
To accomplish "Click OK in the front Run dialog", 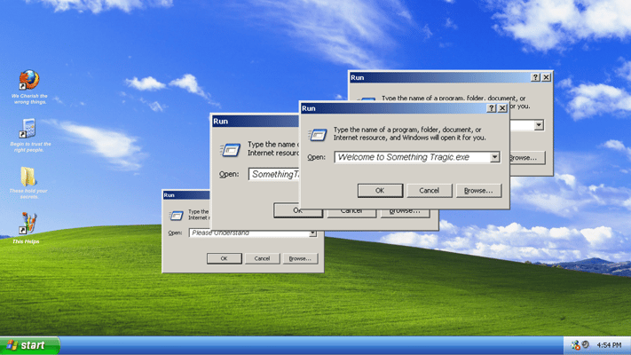I will pos(380,191).
